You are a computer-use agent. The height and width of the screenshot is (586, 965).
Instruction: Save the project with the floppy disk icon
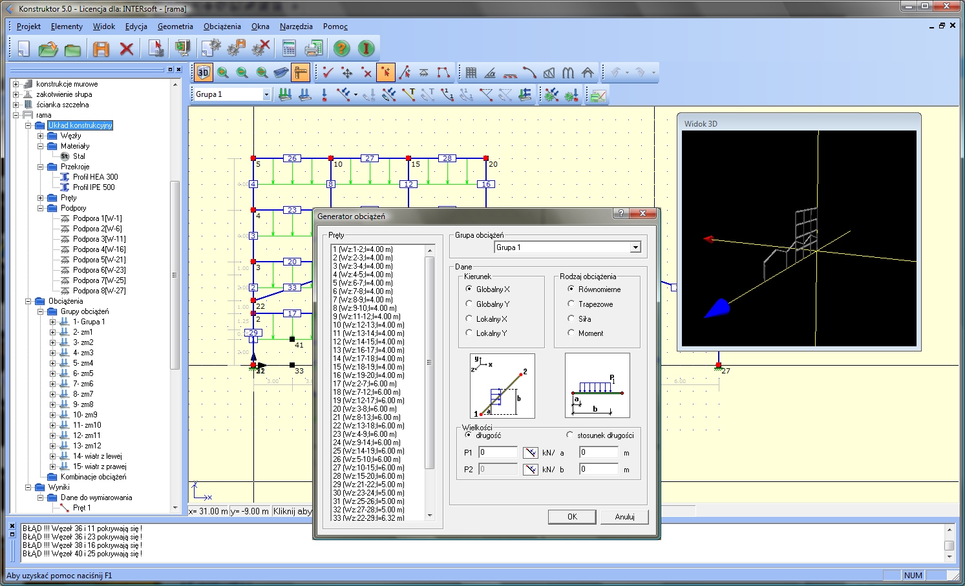pyautogui.click(x=101, y=48)
